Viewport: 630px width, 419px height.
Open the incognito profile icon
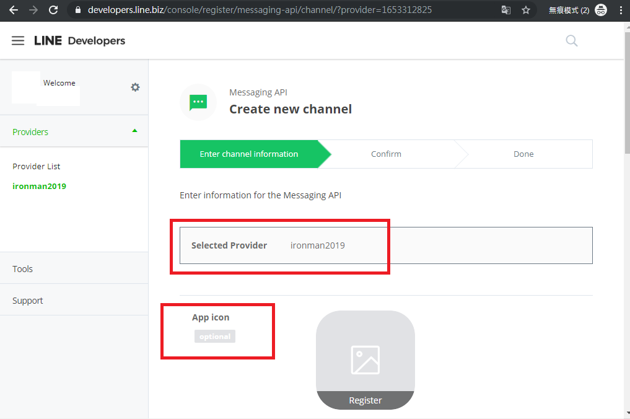(x=601, y=10)
